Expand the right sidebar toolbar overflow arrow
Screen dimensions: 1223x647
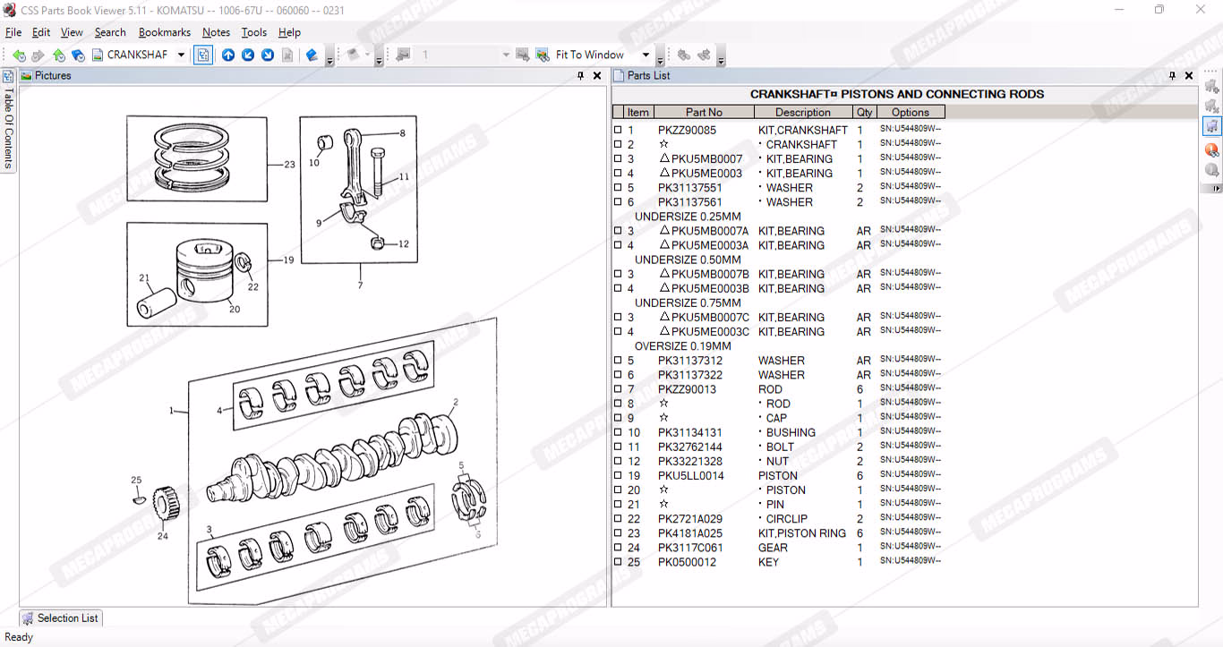click(x=1215, y=189)
